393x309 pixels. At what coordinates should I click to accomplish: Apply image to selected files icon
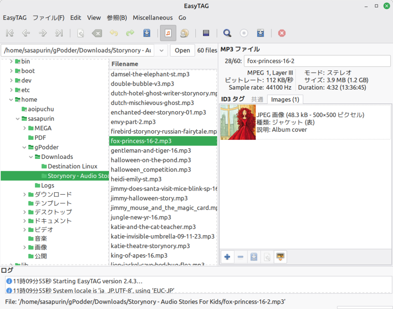point(280,257)
